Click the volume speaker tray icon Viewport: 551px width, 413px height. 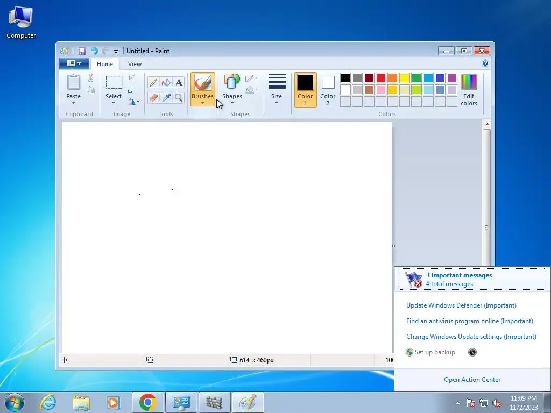click(x=497, y=403)
